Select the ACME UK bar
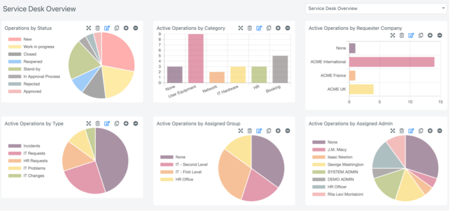 click(x=361, y=89)
